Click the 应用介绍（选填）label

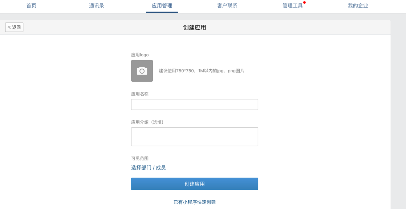148,122
